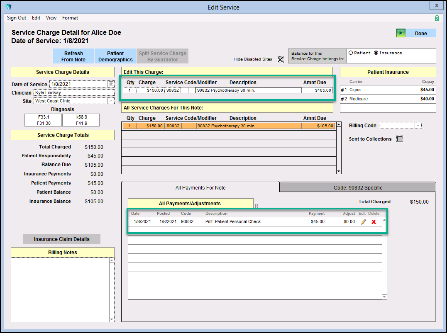
Task: Click the green lock icon
Action: click(x=437, y=18)
